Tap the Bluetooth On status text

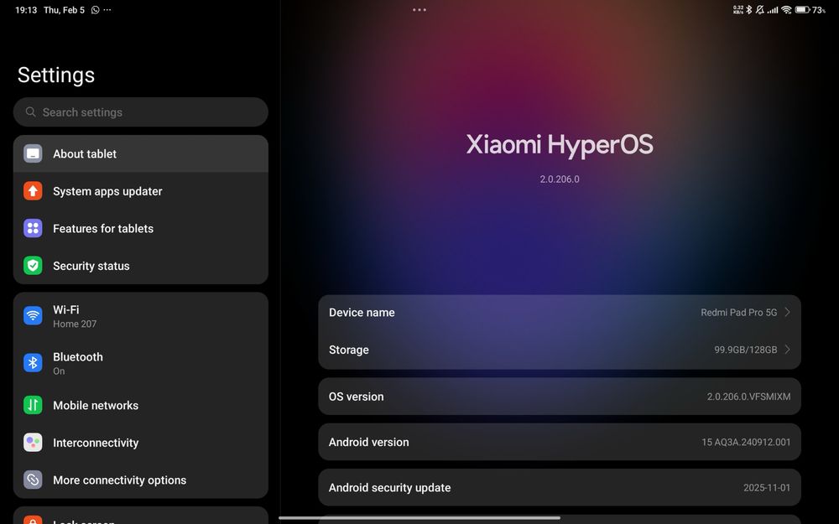(59, 371)
